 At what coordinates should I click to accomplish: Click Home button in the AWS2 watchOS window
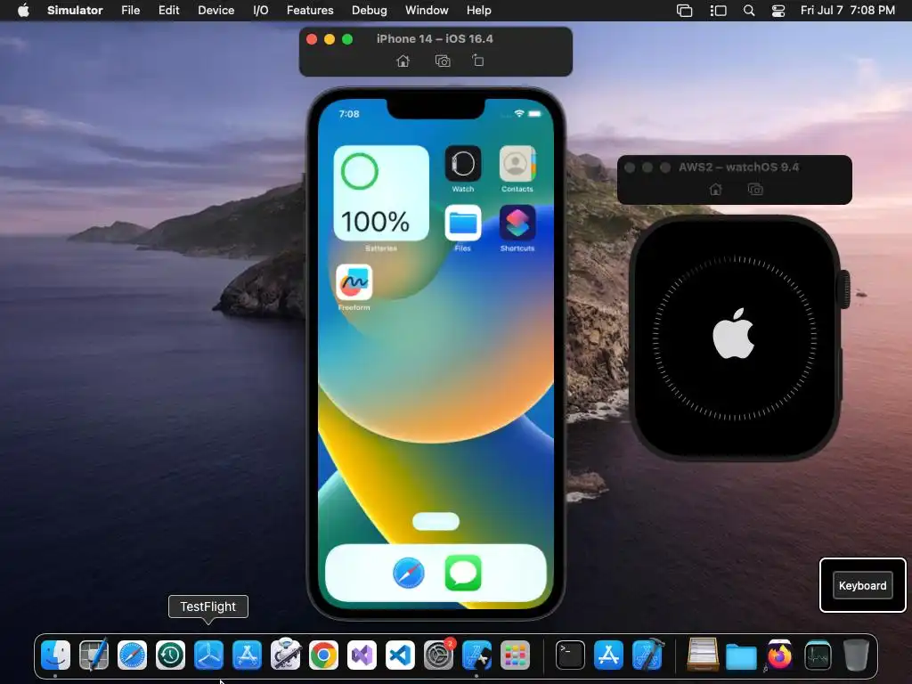point(716,190)
